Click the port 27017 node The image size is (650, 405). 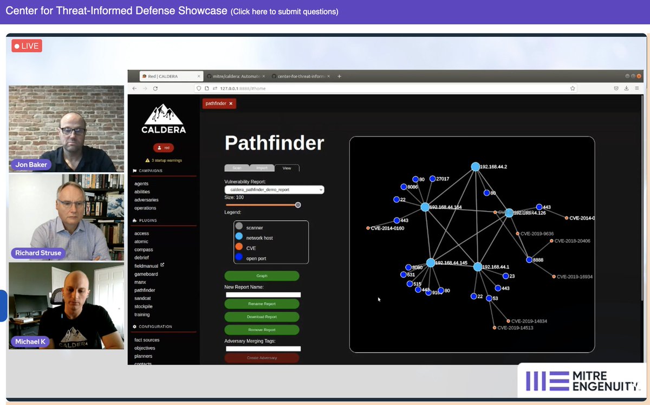click(432, 178)
